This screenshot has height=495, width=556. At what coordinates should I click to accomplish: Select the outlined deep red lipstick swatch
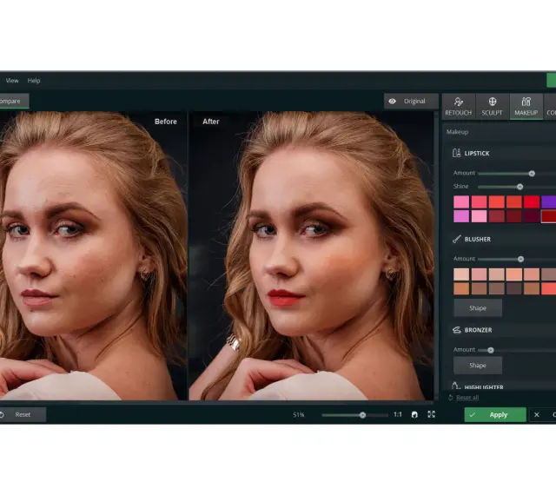click(548, 216)
